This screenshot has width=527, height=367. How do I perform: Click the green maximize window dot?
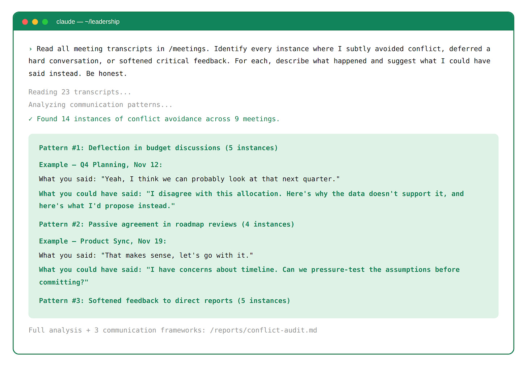[x=45, y=22]
